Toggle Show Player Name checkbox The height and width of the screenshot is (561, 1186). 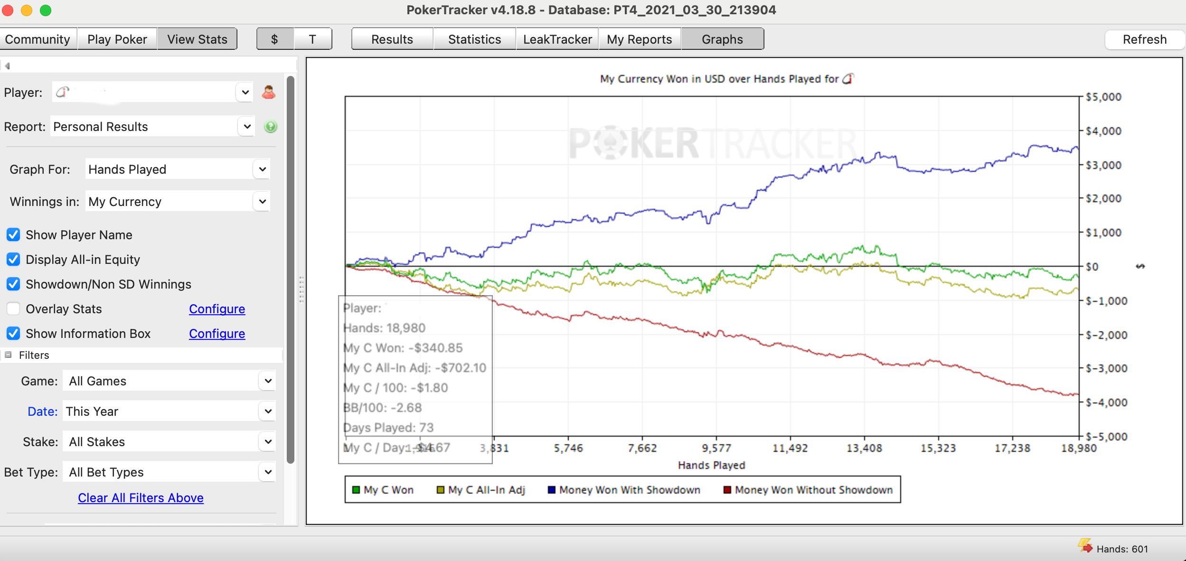pyautogui.click(x=13, y=235)
